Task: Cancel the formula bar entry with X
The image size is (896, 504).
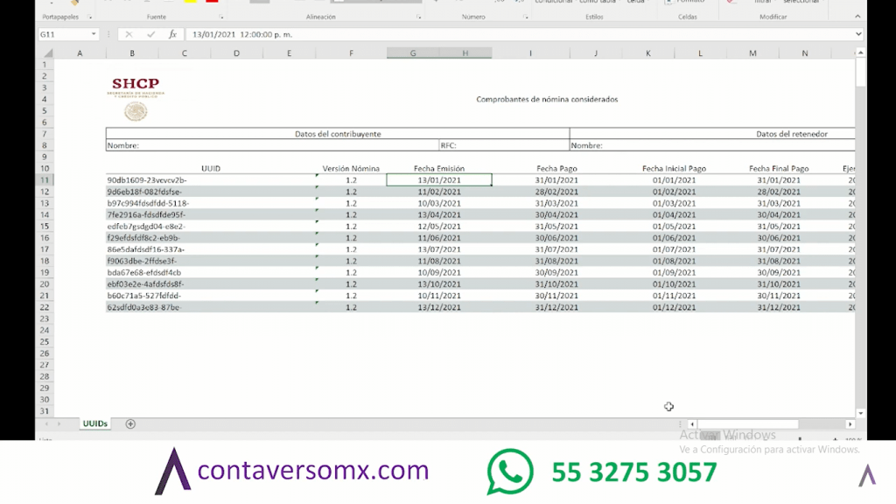Action: [129, 34]
